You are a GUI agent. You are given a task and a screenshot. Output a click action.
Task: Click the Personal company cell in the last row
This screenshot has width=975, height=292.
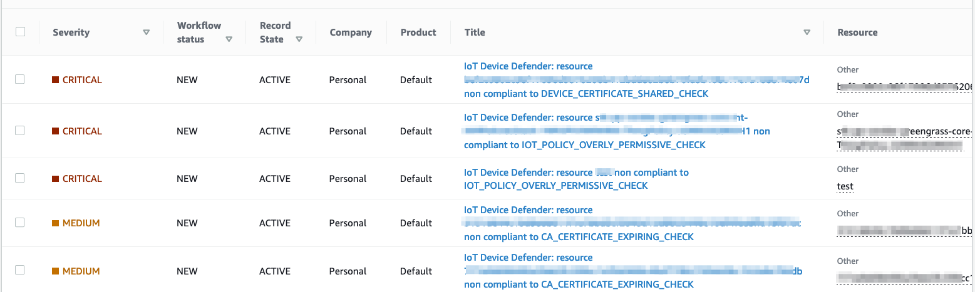pyautogui.click(x=348, y=271)
